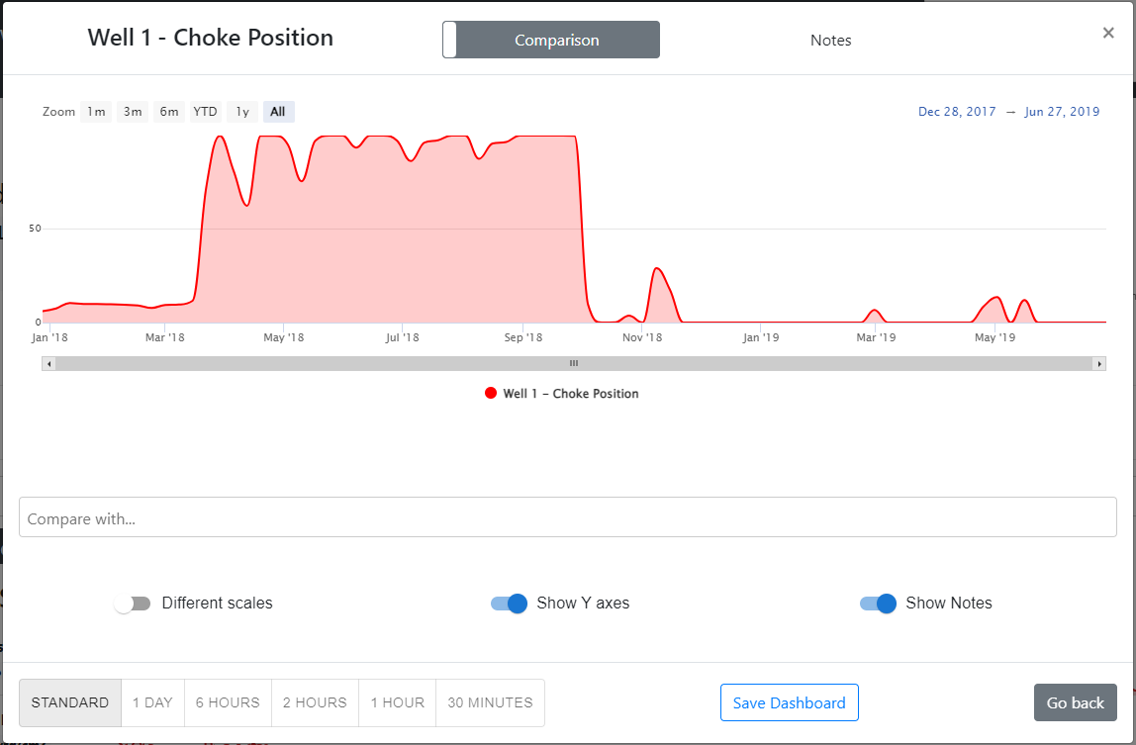Turn off the Show Notes switch

878,604
